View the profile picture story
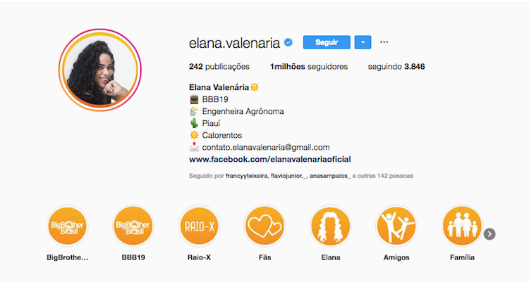 click(x=100, y=70)
